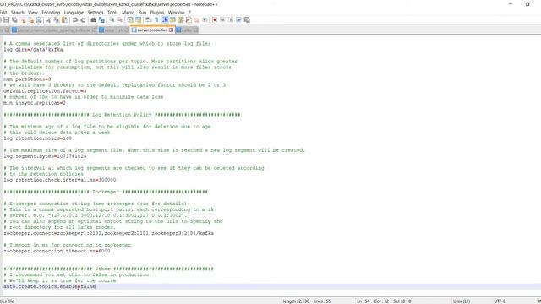This screenshot has width=541, height=304.
Task: Open the Macro menu
Action: [x=128, y=13]
